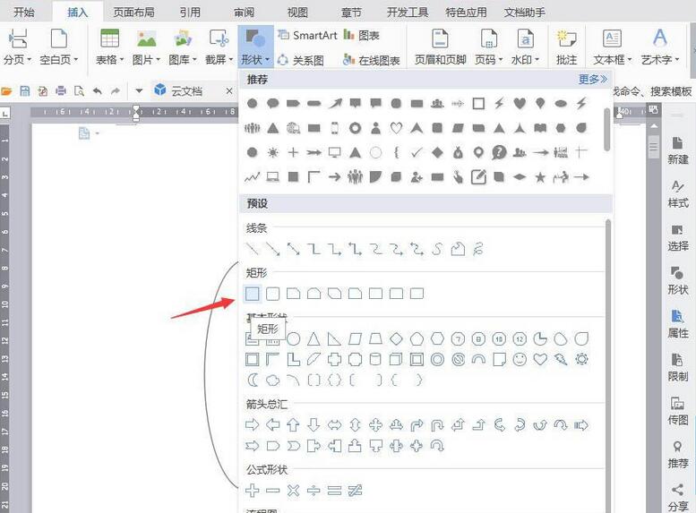Select the straight line shape under 线条
The width and height of the screenshot is (696, 513).
[252, 249]
